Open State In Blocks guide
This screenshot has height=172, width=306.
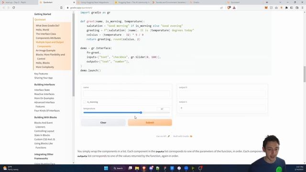pyautogui.click(x=42, y=135)
